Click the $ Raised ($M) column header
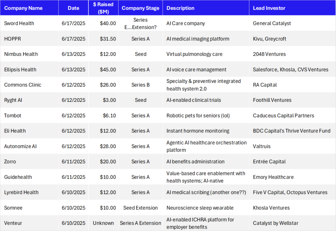The height and width of the screenshot is (231, 336). tap(103, 8)
